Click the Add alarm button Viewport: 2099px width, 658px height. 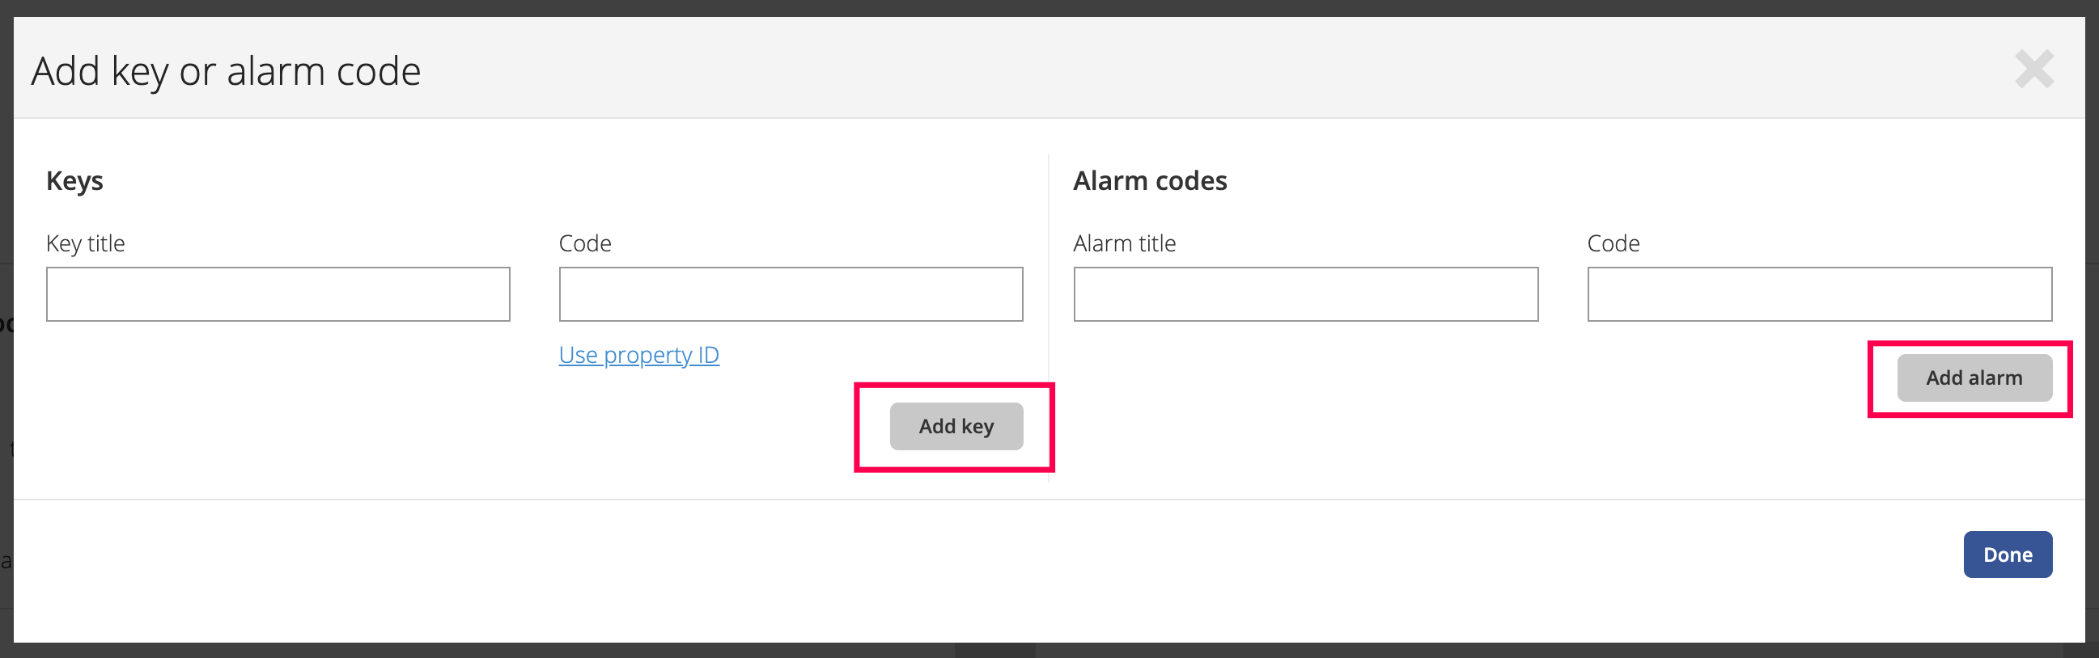[1974, 378]
